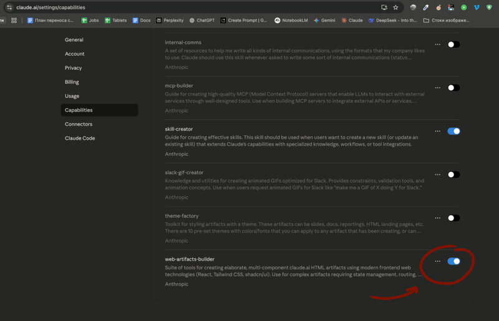The width and height of the screenshot is (499, 321).
Task: Click the green play-button extension icon
Action: [x=463, y=7]
